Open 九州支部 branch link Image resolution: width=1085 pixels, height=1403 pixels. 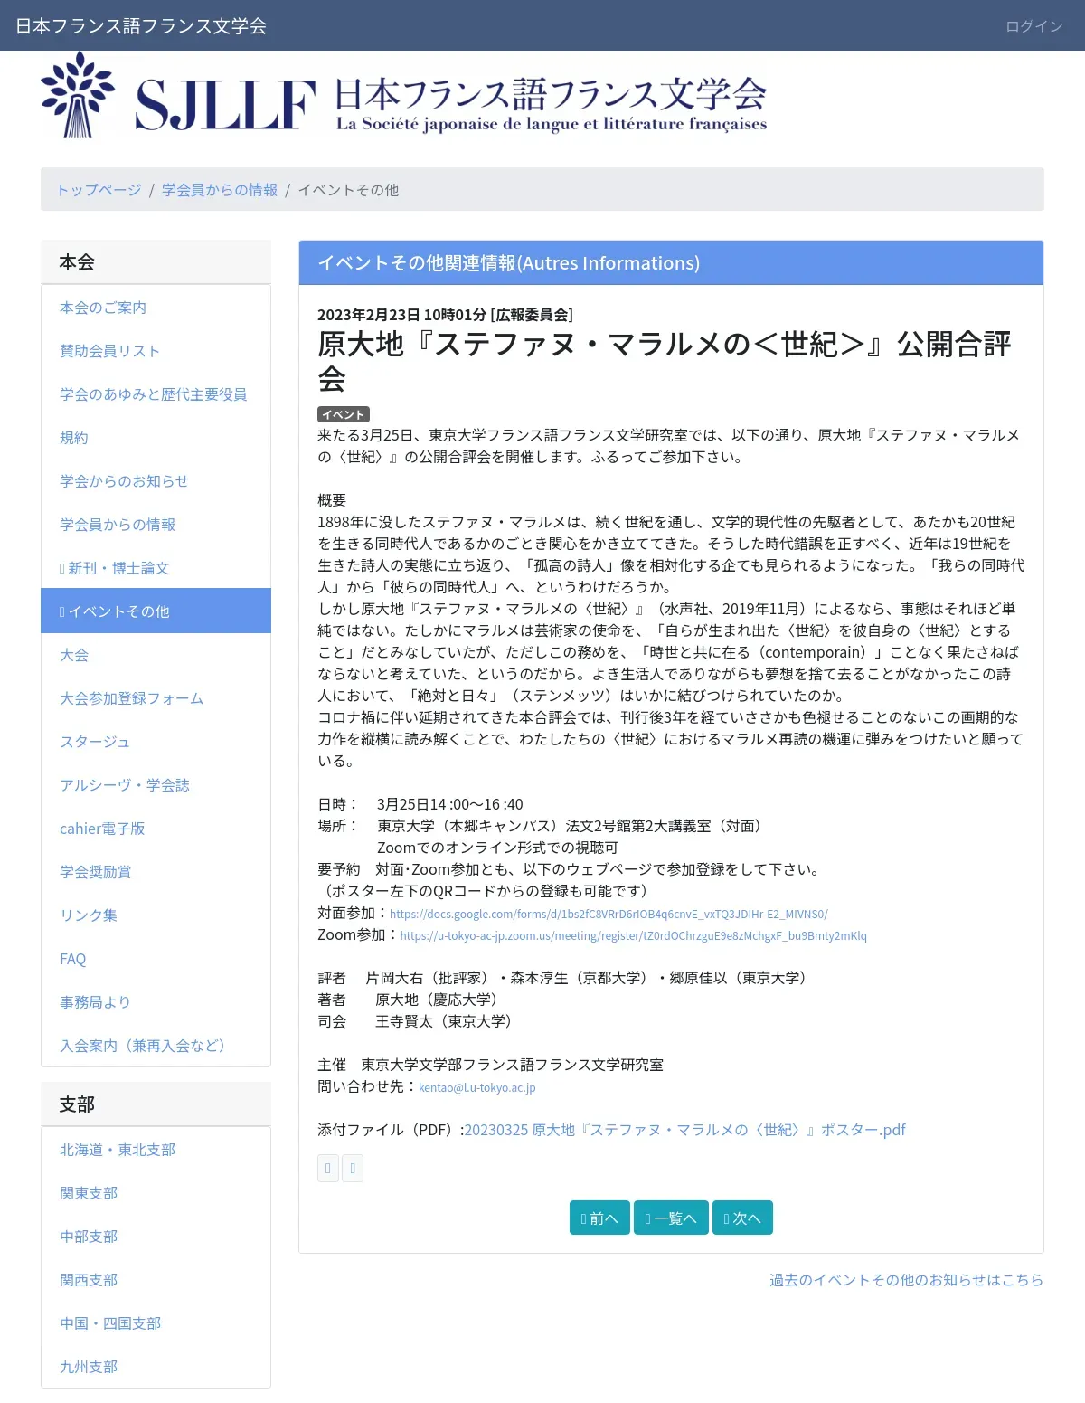coord(156,1367)
